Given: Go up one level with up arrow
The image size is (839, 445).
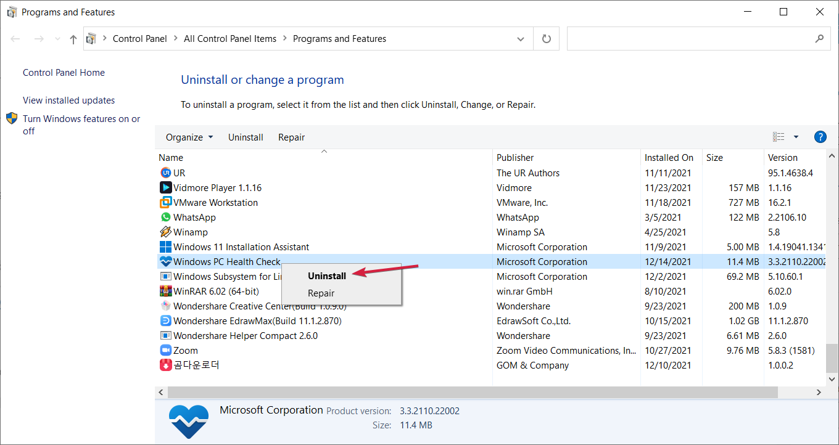Looking at the screenshot, I should coord(73,39).
